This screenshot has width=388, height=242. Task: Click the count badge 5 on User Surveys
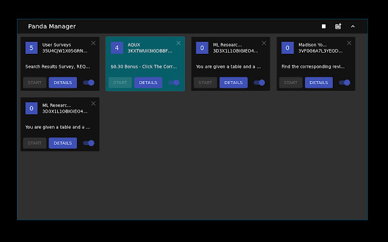pos(32,48)
